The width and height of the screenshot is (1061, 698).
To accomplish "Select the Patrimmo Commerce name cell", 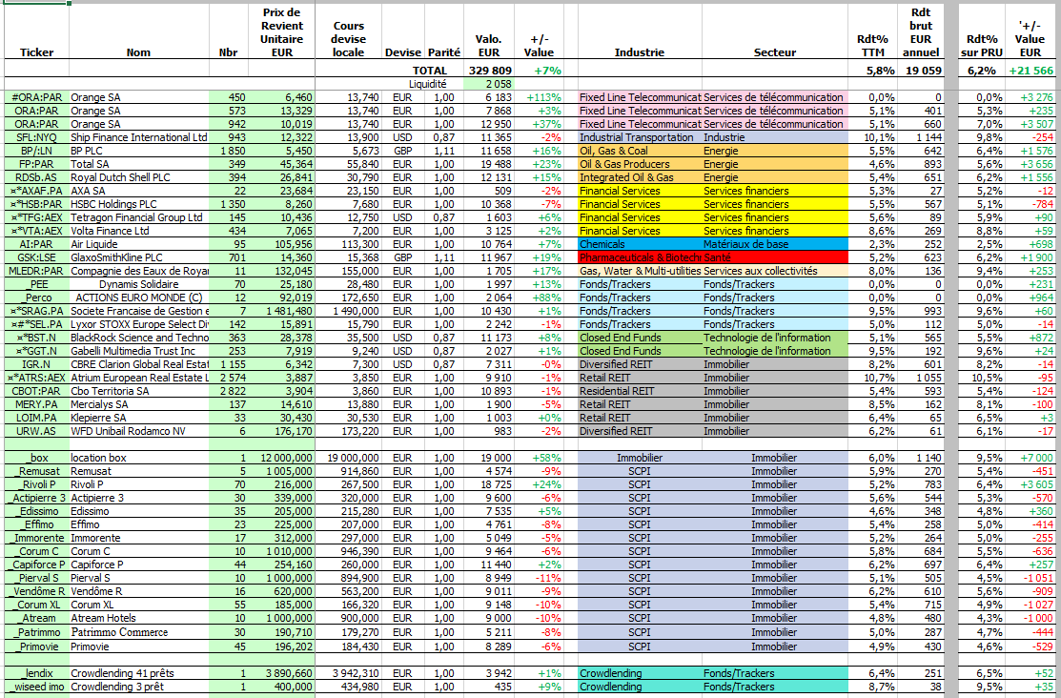I will [x=139, y=632].
